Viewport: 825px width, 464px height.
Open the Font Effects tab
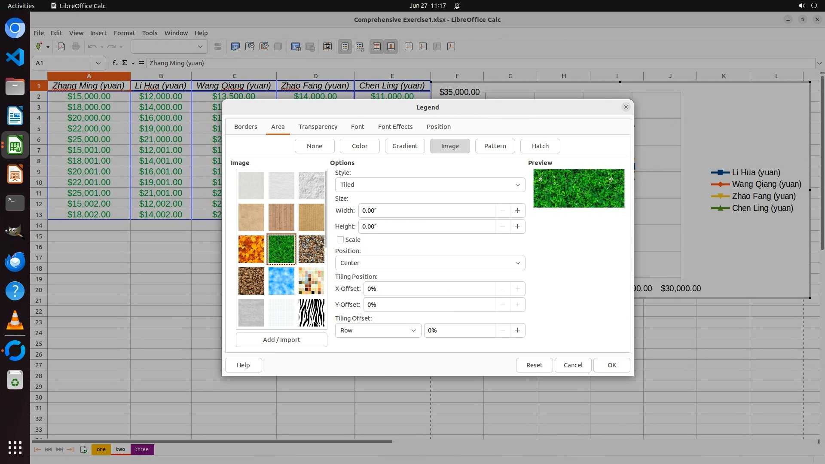(395, 127)
